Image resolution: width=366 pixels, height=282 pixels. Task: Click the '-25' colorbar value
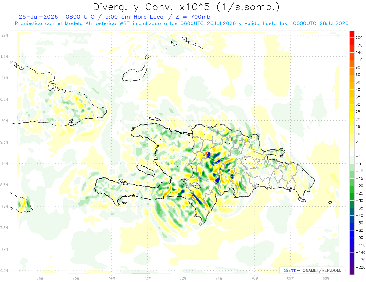point(359,193)
